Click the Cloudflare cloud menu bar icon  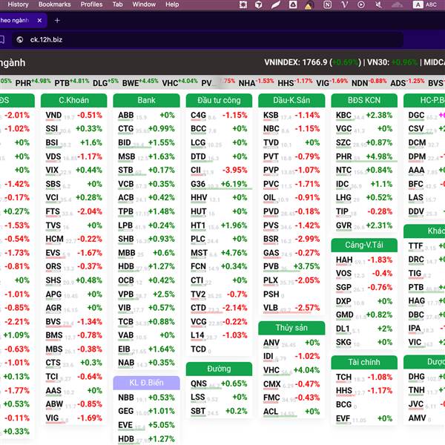[397, 4]
